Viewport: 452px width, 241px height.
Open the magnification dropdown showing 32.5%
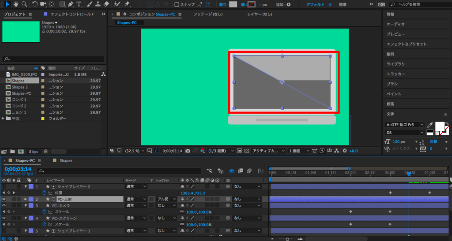coord(134,151)
